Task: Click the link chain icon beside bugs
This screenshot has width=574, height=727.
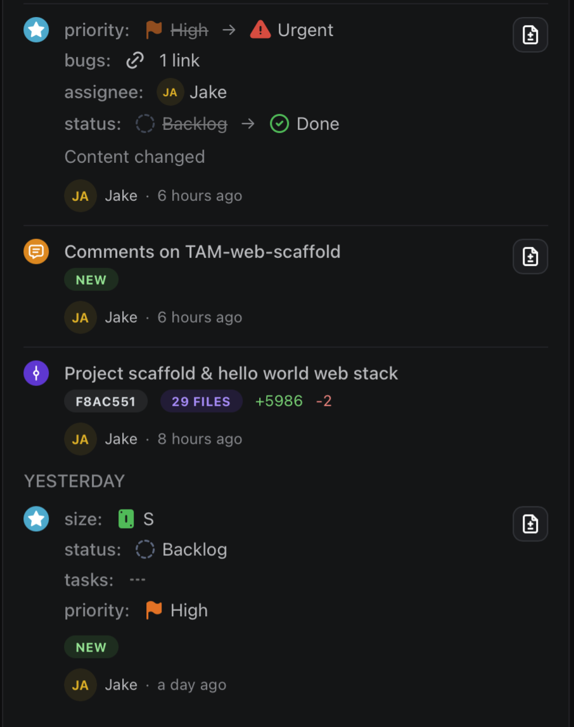Action: pos(135,61)
